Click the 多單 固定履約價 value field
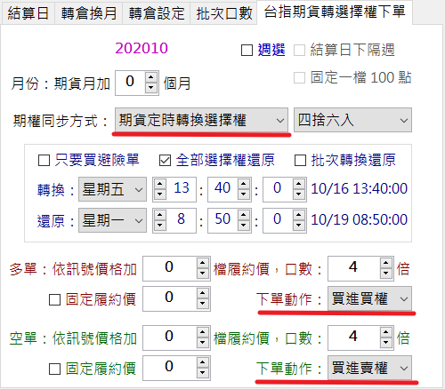The height and width of the screenshot is (389, 445). (x=169, y=298)
